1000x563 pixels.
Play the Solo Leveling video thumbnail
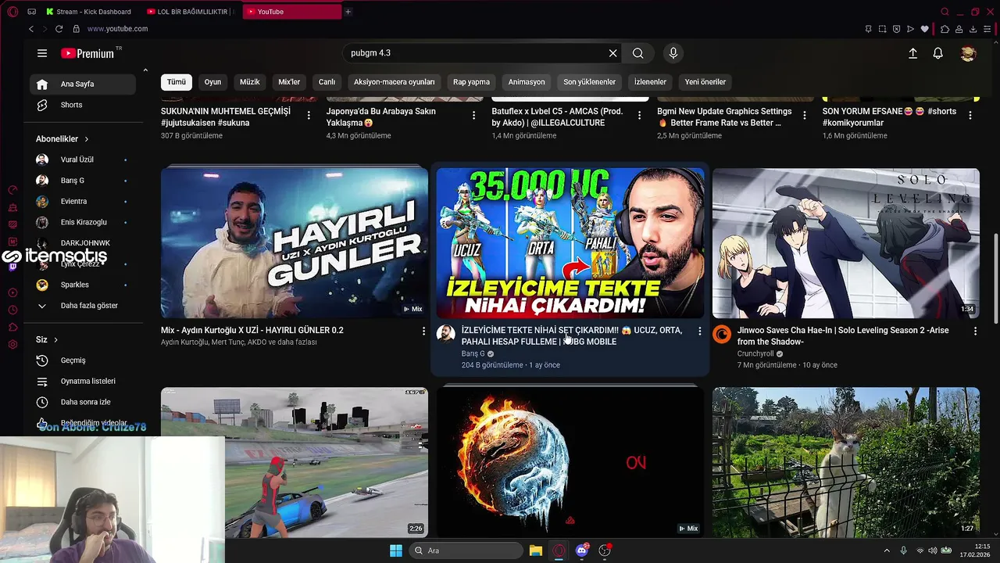click(846, 243)
